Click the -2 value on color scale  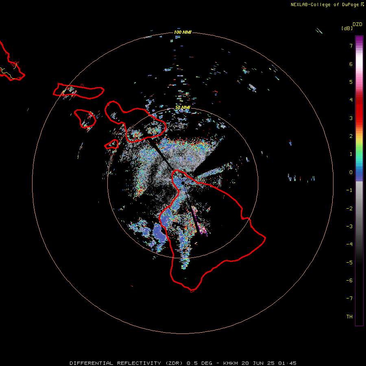(x=349, y=209)
